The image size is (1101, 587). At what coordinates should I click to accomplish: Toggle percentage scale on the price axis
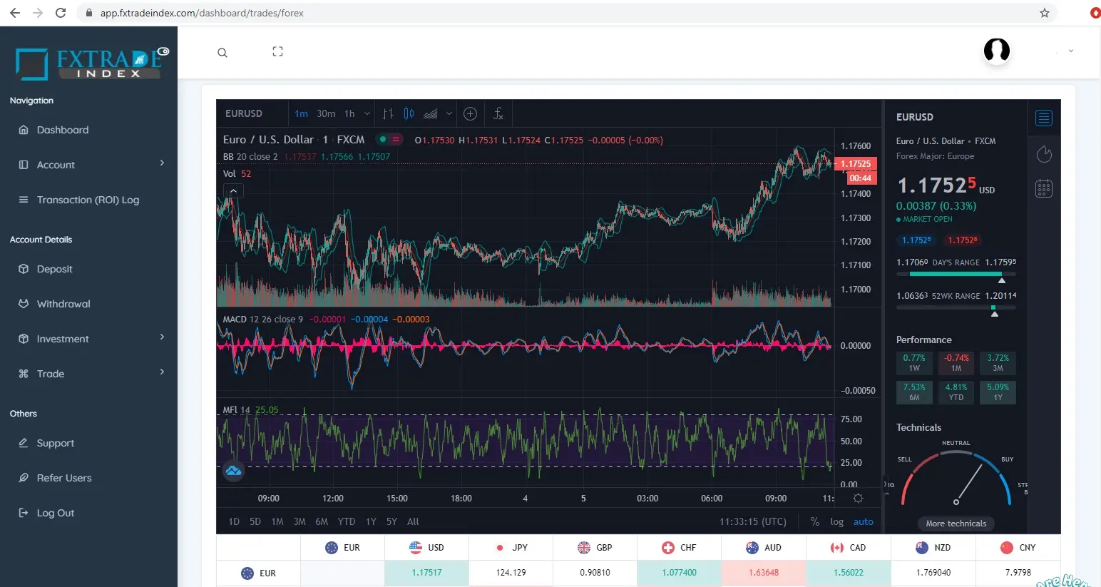point(814,521)
